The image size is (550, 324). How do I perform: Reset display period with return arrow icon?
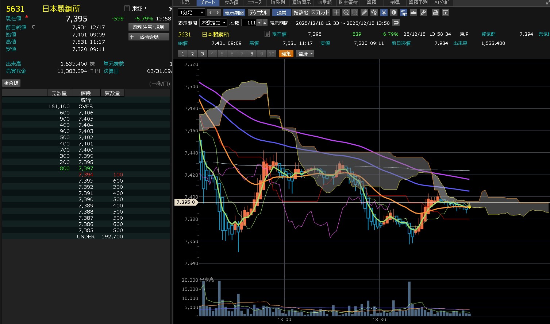(396, 23)
